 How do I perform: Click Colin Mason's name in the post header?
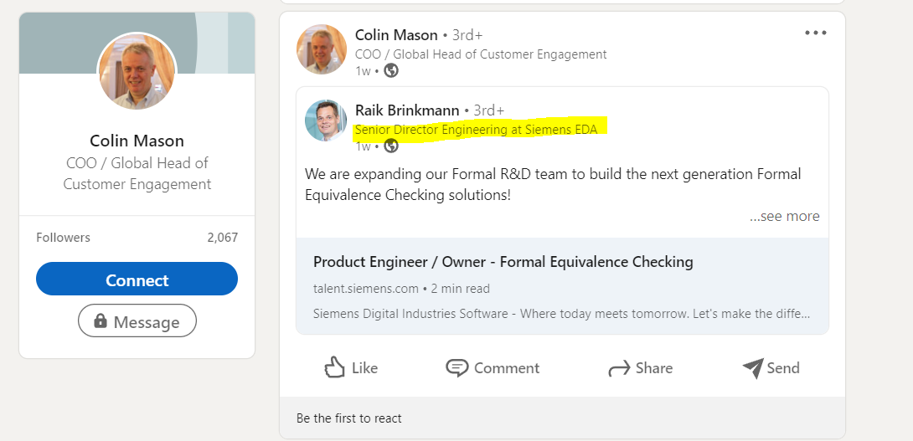pos(396,35)
